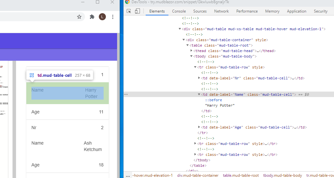Open the Chrome profile avatar L

tap(102, 17)
